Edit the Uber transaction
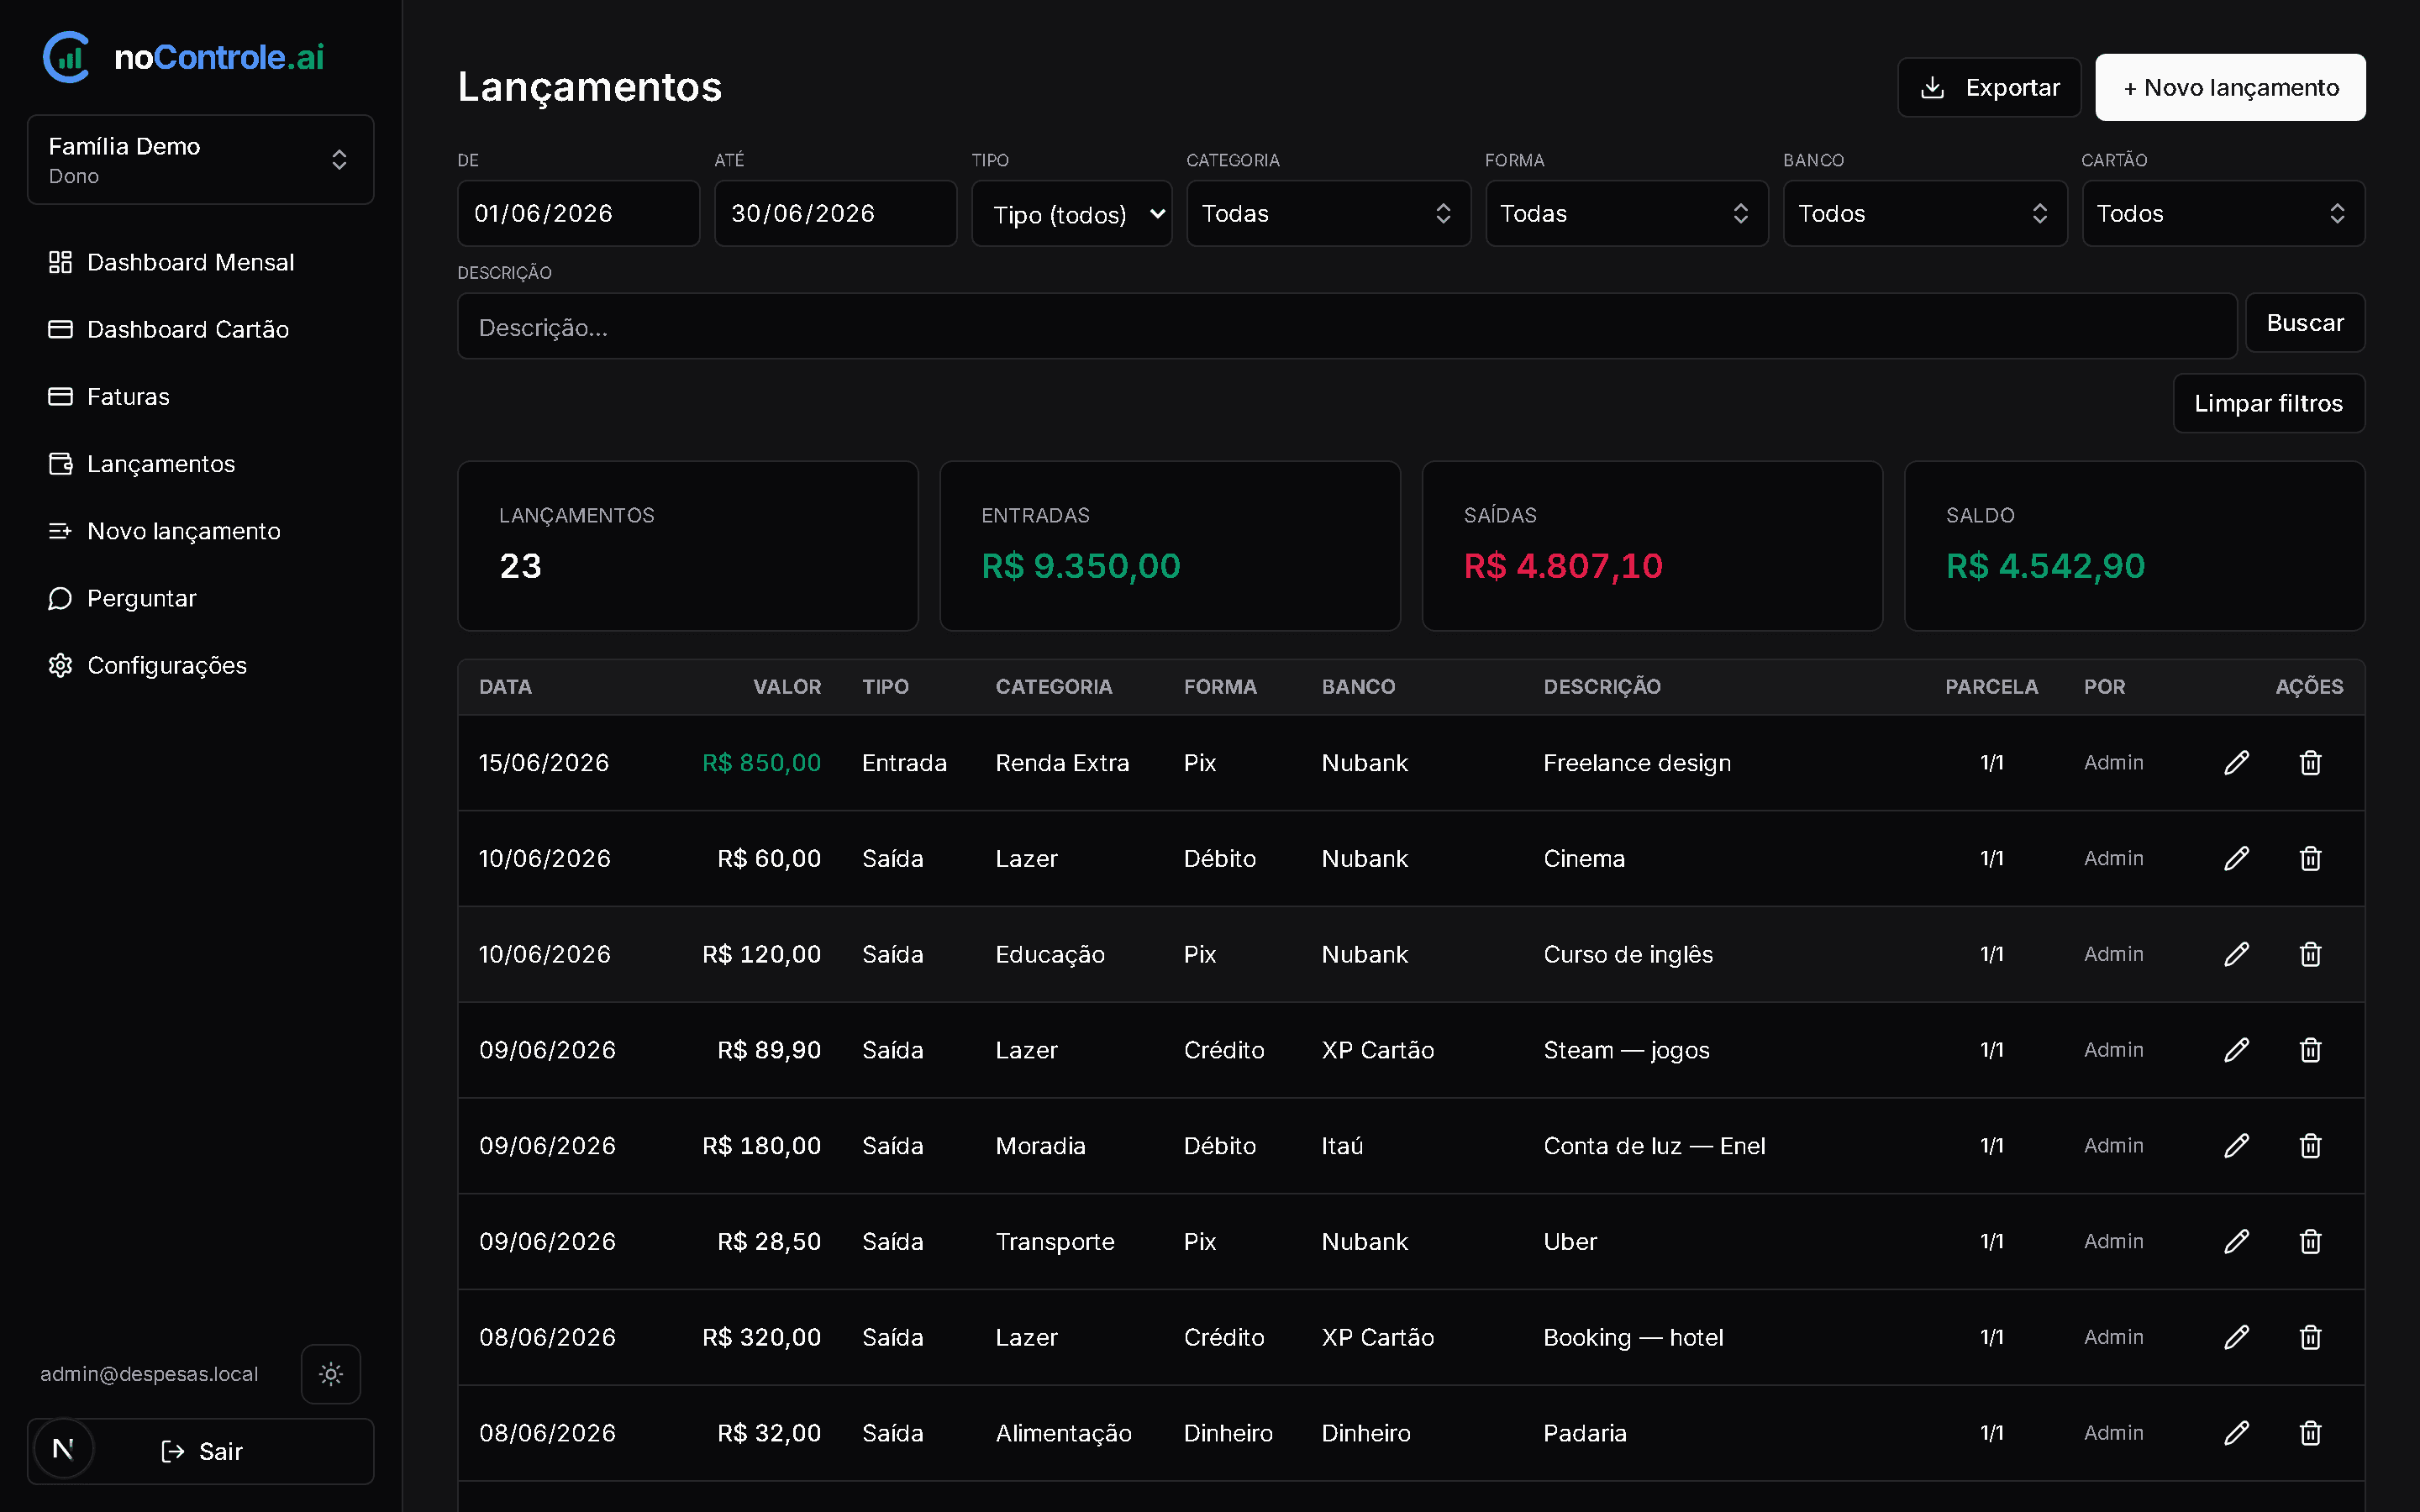The image size is (2420, 1512). [x=2236, y=1241]
